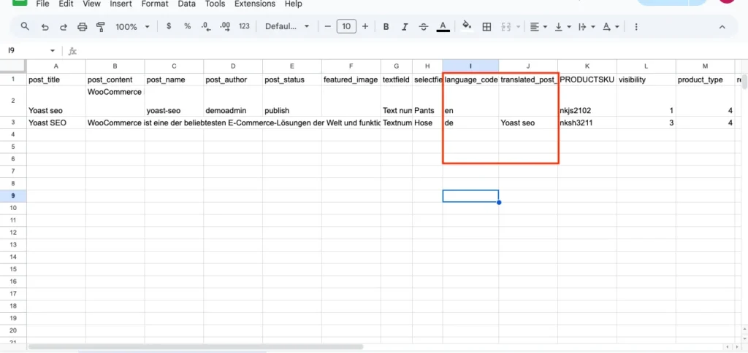Toggle italic formatting
The image size is (748, 353).
pyautogui.click(x=405, y=27)
